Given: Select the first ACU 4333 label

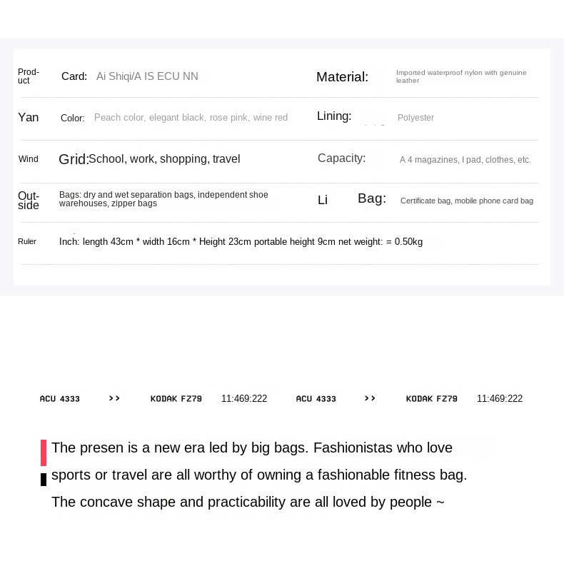Looking at the screenshot, I should (60, 399).
